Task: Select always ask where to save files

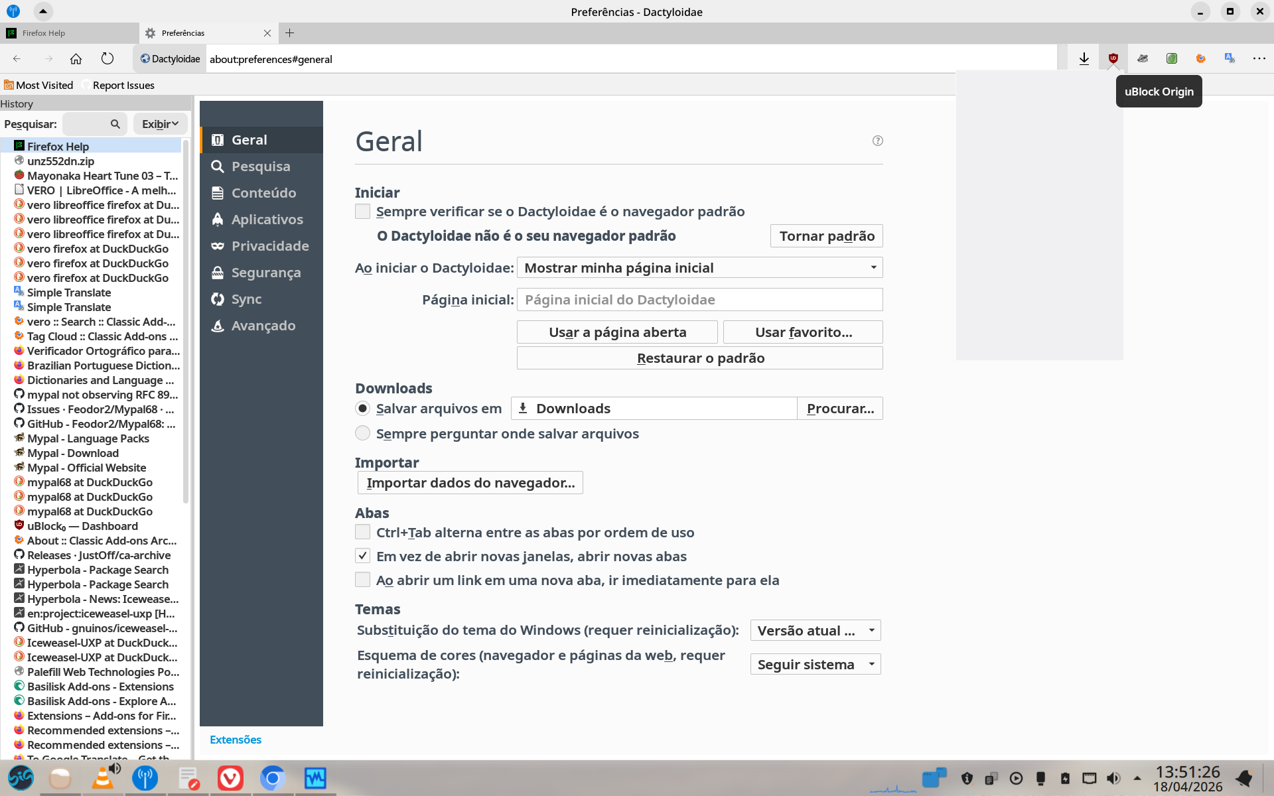Action: 362,433
